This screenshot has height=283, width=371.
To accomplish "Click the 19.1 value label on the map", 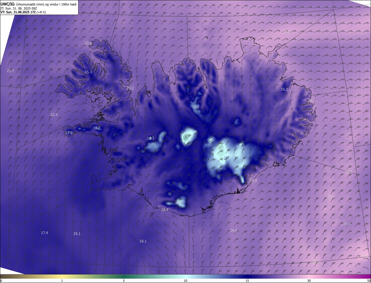I will click(x=77, y=234).
